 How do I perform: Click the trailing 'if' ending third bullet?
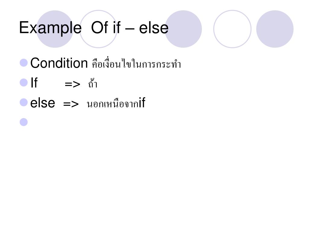tap(142, 102)
